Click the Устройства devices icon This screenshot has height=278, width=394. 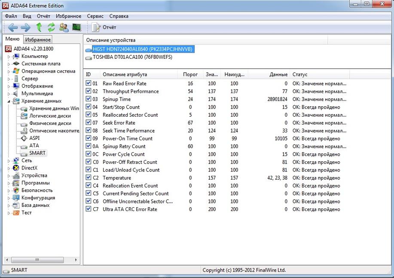16,175
